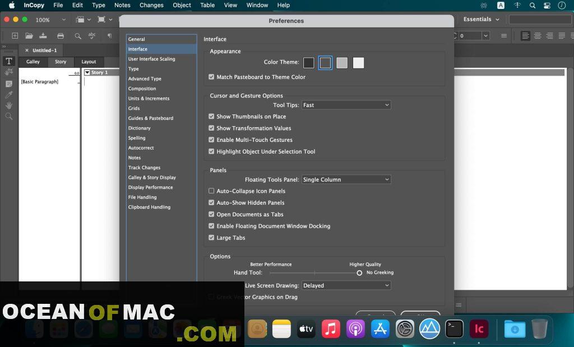The image size is (574, 347).
Task: Uncheck the Large Tabs checkbox
Action: click(x=211, y=238)
